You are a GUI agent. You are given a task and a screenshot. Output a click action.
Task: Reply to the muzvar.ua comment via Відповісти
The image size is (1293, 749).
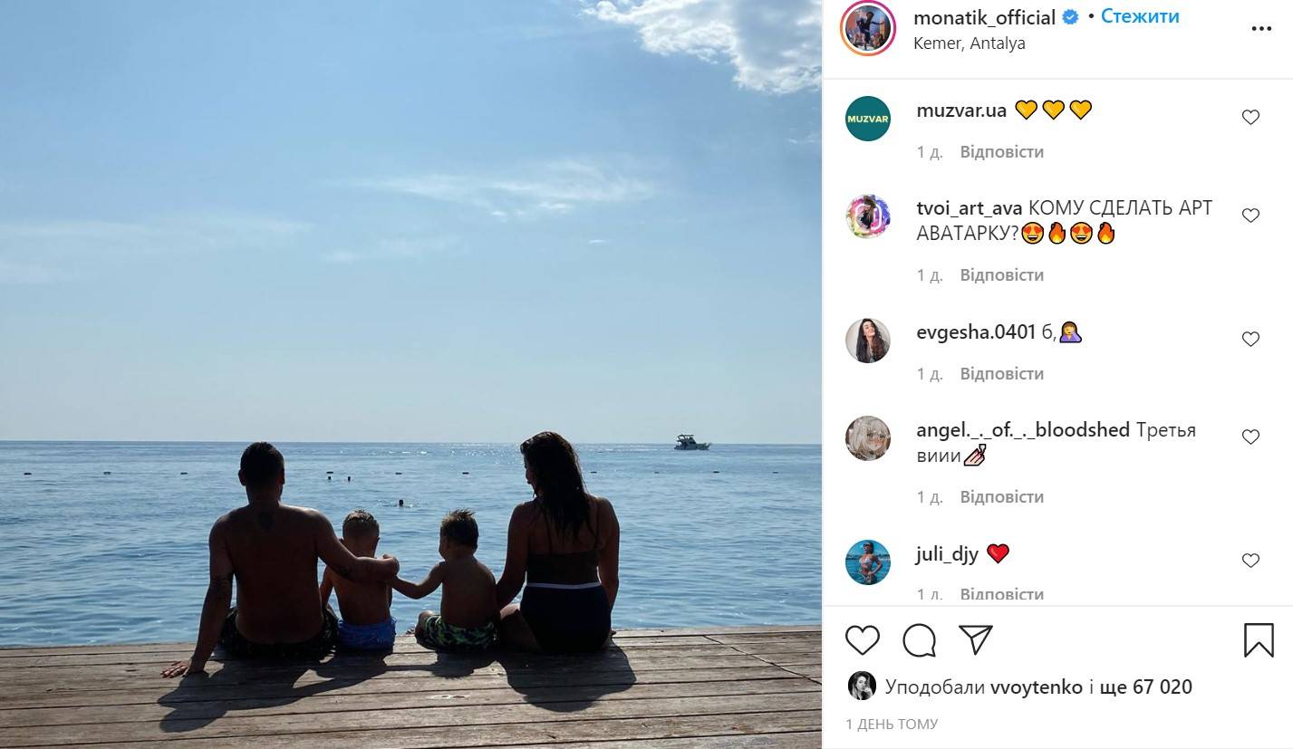1002,151
